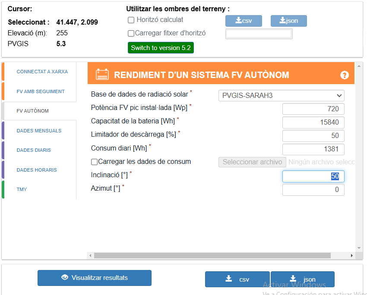Download results csv at bottom
Image resolution: width=367 pixels, height=295 pixels.
pos(237,279)
